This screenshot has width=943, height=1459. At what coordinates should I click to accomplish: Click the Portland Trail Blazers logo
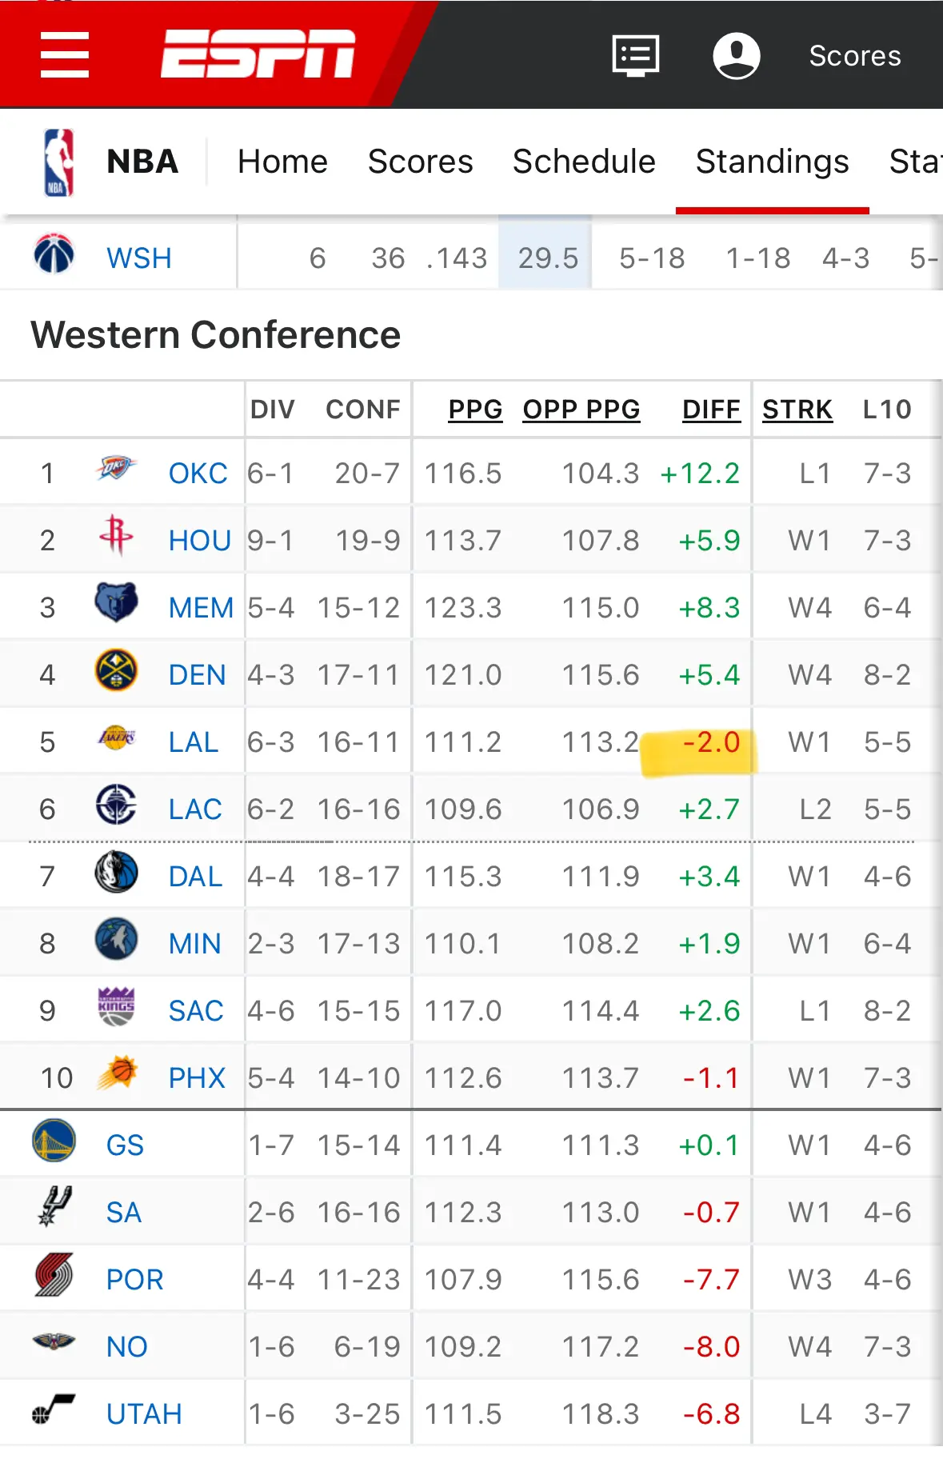(54, 1274)
